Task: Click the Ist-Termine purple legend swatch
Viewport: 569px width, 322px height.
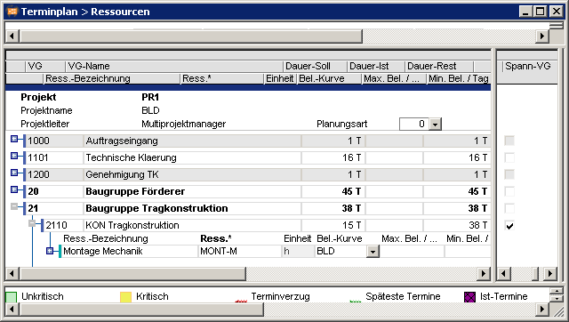Action: point(469,297)
